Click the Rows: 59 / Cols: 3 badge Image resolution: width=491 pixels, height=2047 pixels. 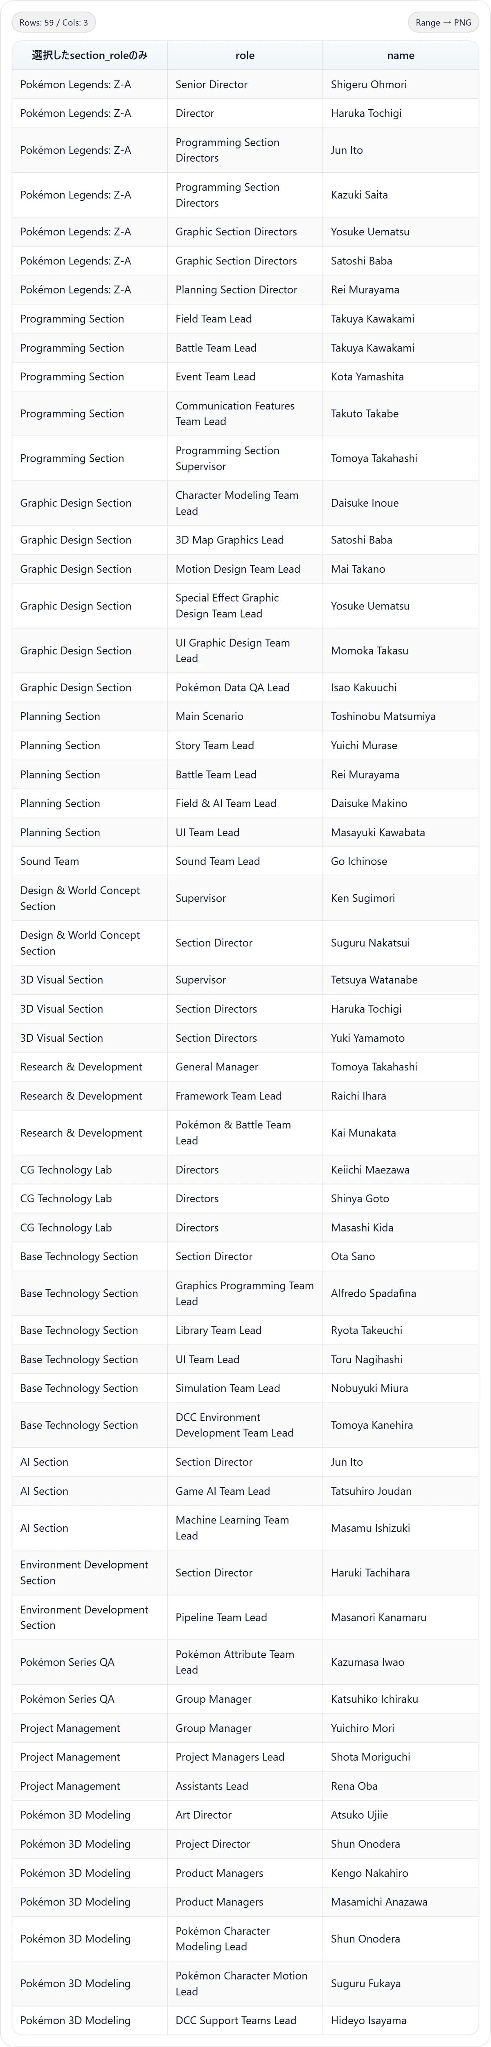[x=53, y=22]
